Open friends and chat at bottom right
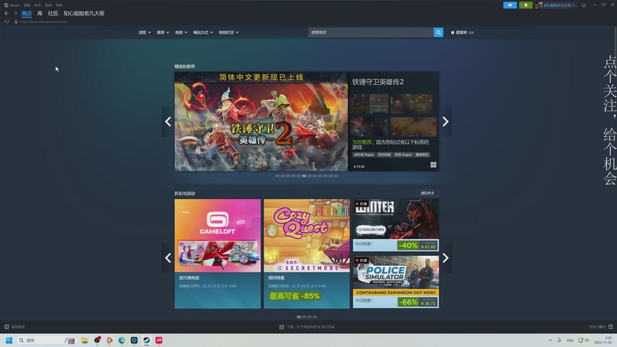The image size is (617, 347). pos(601,326)
